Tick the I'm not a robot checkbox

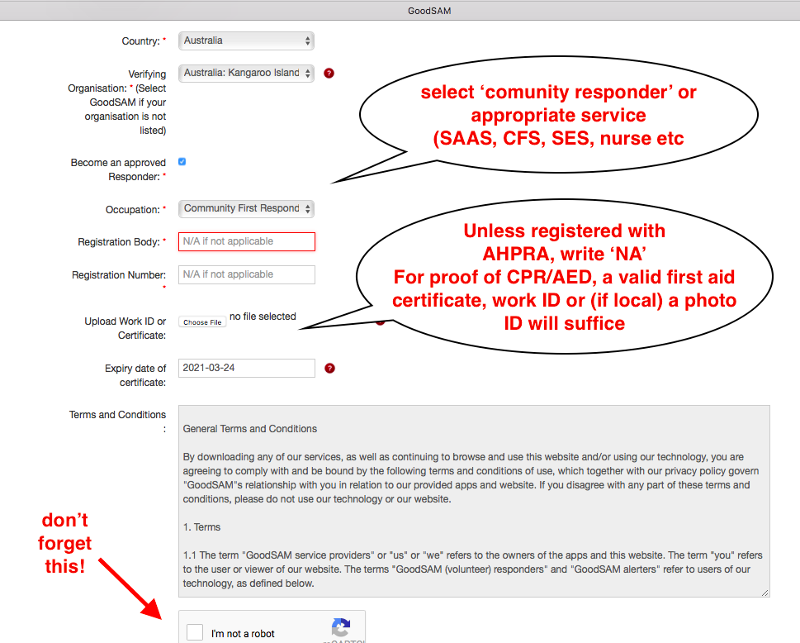[195, 632]
